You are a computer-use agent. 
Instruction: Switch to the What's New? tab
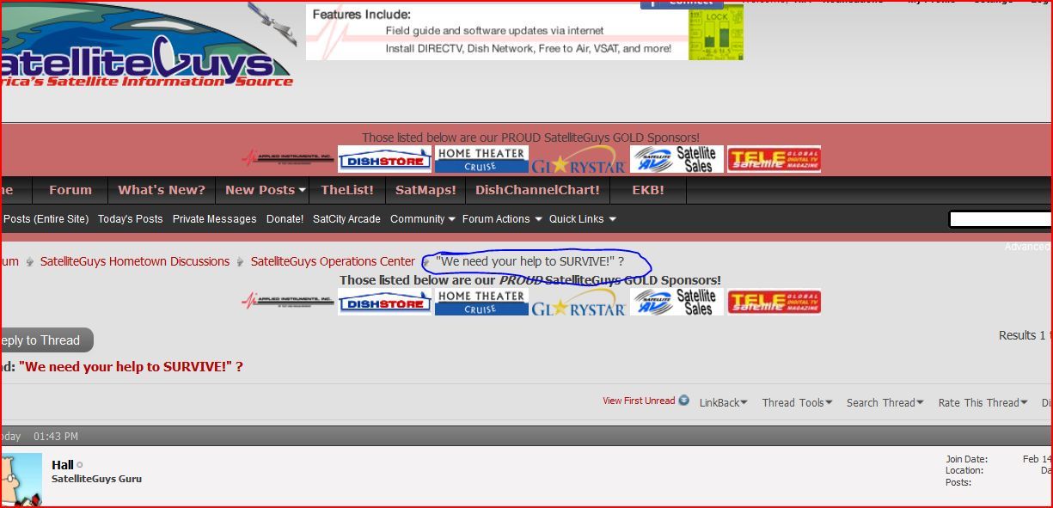point(162,190)
